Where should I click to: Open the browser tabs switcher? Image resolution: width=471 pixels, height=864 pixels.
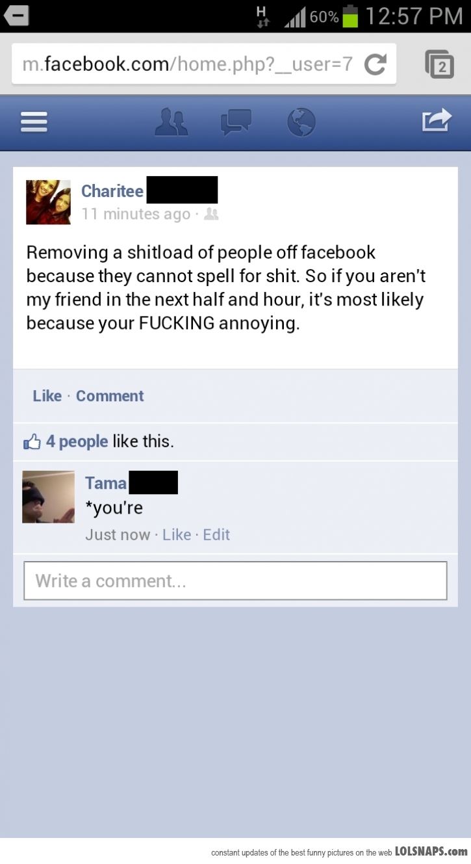pyautogui.click(x=440, y=64)
